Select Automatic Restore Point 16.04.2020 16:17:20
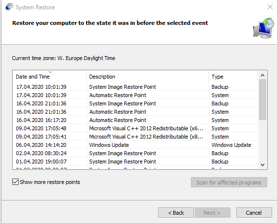277x223 pixels. coord(136,120)
